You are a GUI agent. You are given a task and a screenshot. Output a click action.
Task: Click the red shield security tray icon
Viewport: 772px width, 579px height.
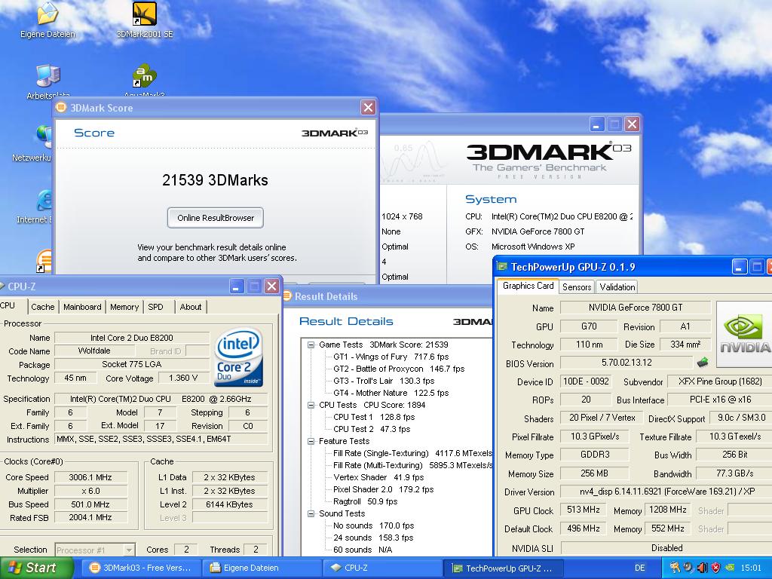(716, 568)
